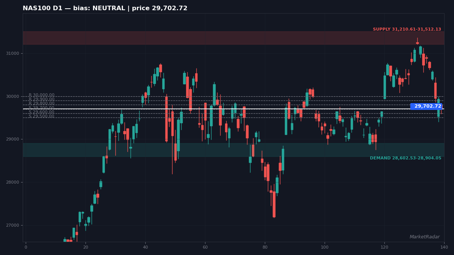This screenshot has height=255, width=454.
Task: Click the 80 x-axis tick label
Action: 265,247
